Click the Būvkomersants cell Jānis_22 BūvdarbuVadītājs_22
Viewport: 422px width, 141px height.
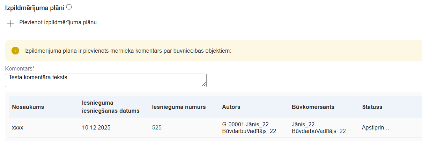(x=319, y=128)
